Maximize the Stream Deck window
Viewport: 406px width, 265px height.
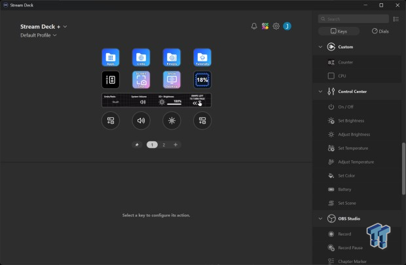point(381,5)
